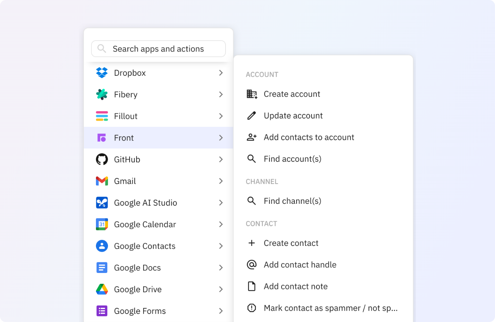Screen dimensions: 495x322
Task: Click the magnifier icon in search box
Action: coord(102,49)
